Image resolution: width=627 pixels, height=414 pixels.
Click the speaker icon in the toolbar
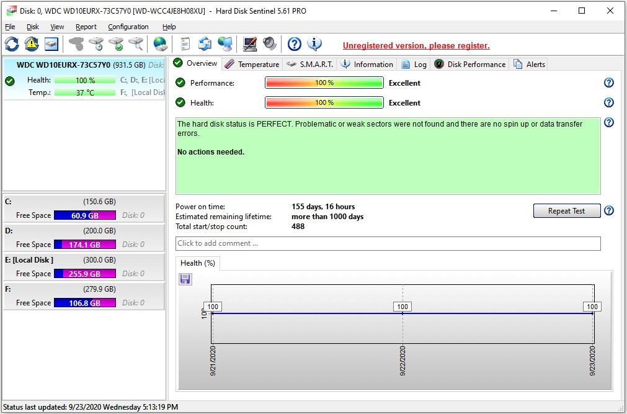click(269, 44)
